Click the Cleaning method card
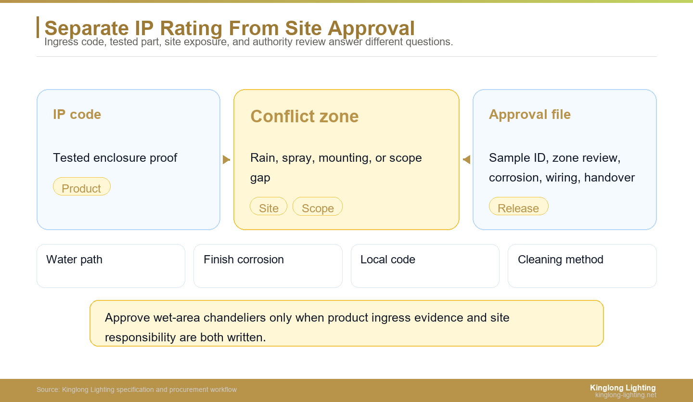The width and height of the screenshot is (693, 402). (x=582, y=266)
